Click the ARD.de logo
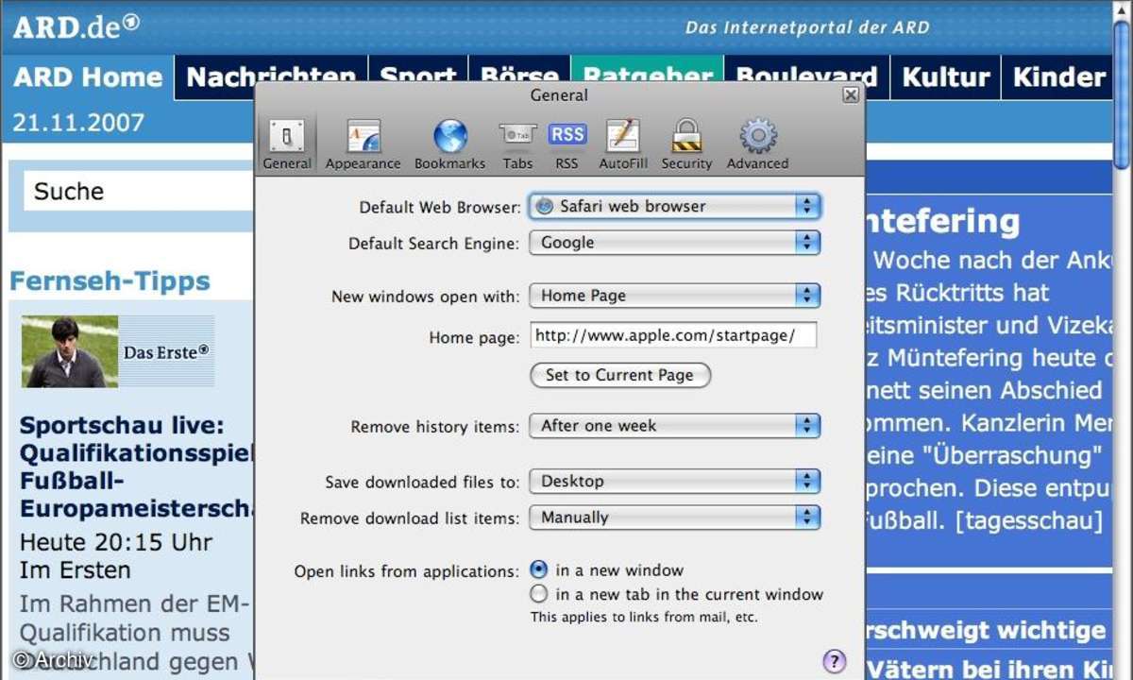1133x680 pixels. [76, 26]
